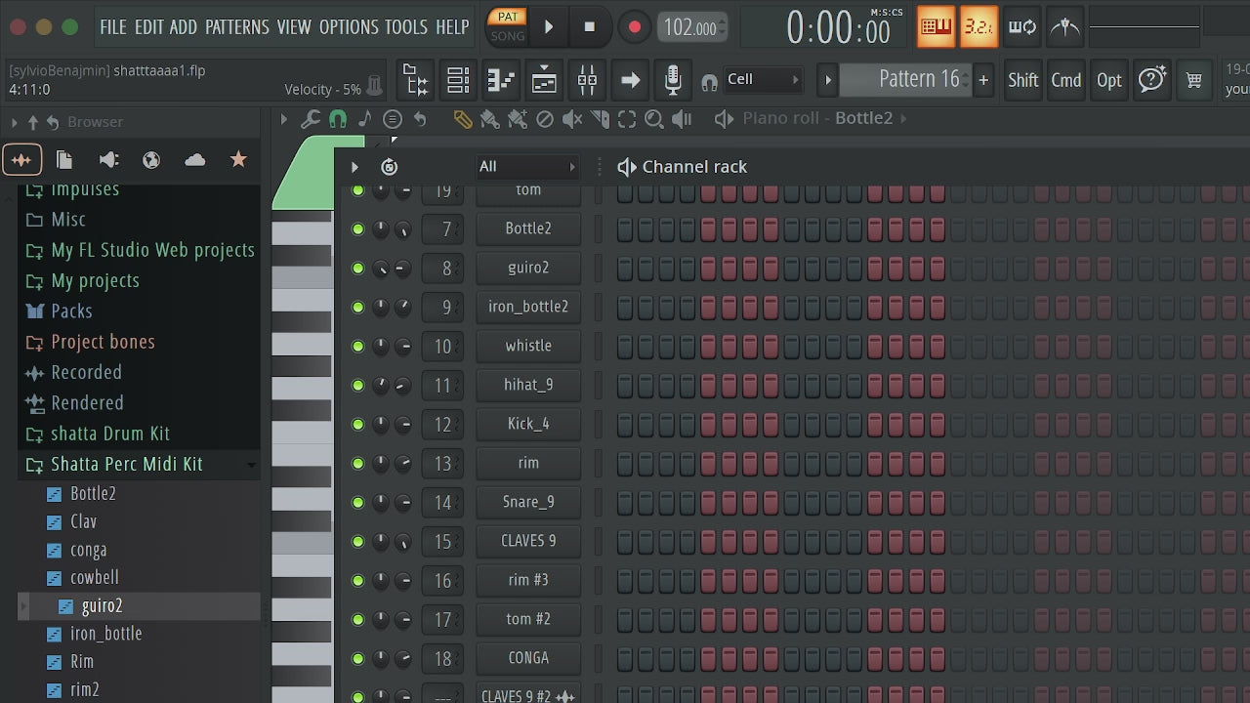Open the All channel filter dropdown
Viewport: 1250px width, 703px height.
(527, 166)
